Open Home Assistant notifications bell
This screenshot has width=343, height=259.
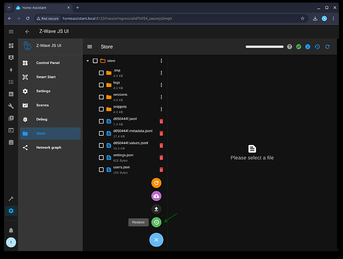pos(11,231)
